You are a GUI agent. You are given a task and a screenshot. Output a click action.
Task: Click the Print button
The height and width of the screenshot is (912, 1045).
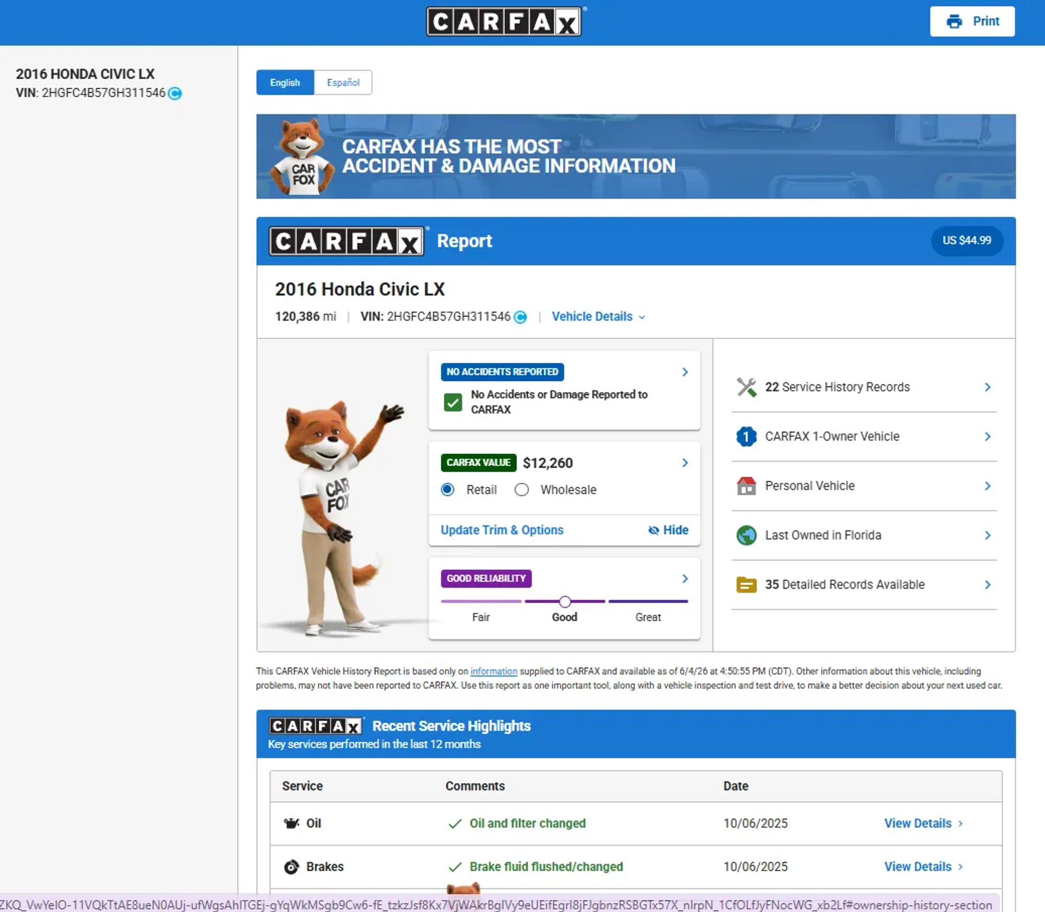(x=972, y=21)
